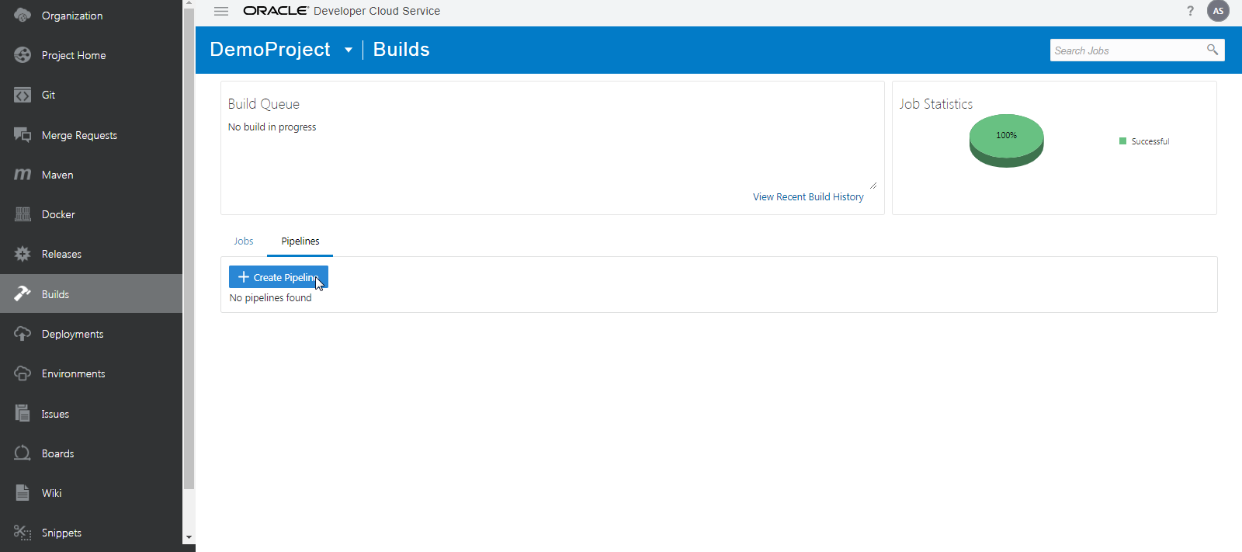Click the Releases gear icon

pyautogui.click(x=23, y=254)
